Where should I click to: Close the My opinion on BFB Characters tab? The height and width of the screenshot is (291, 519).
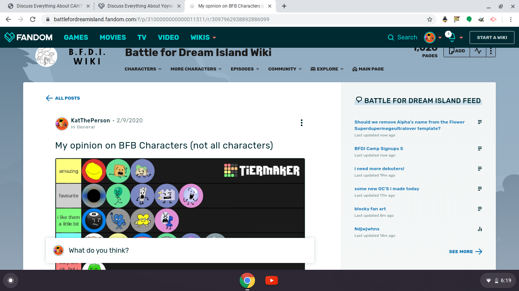[x=269, y=6]
